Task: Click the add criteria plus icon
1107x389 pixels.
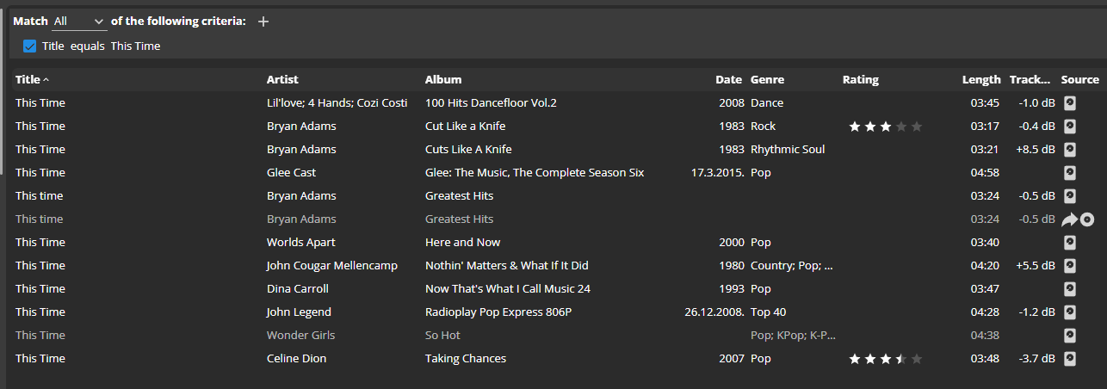Action: (x=263, y=22)
